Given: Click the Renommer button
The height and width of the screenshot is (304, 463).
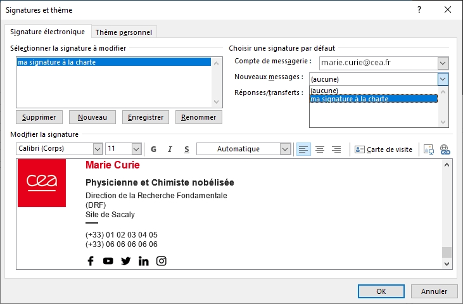Looking at the screenshot, I should (x=199, y=117).
